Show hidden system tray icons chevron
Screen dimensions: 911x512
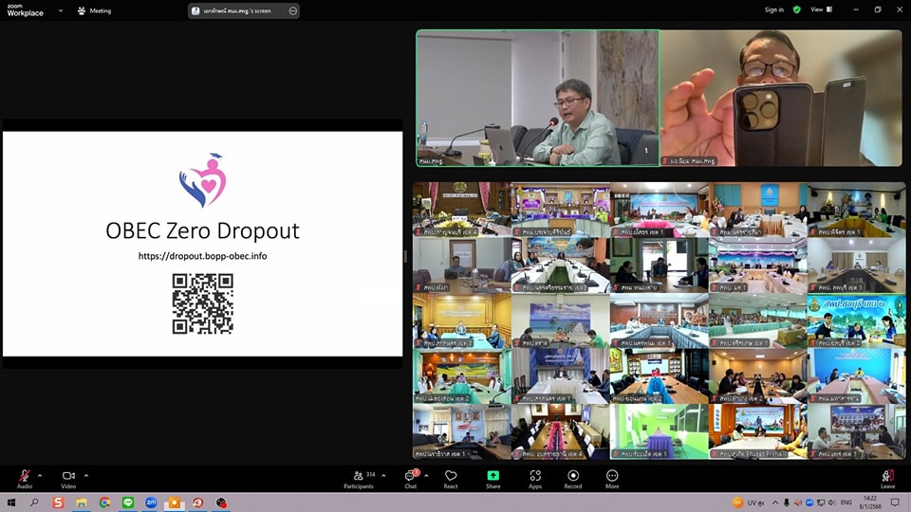tap(775, 503)
